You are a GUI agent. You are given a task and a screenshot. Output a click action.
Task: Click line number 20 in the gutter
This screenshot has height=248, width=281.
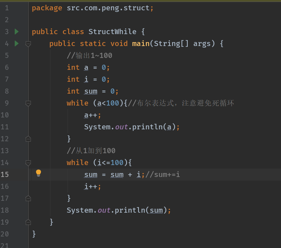tap(5, 234)
